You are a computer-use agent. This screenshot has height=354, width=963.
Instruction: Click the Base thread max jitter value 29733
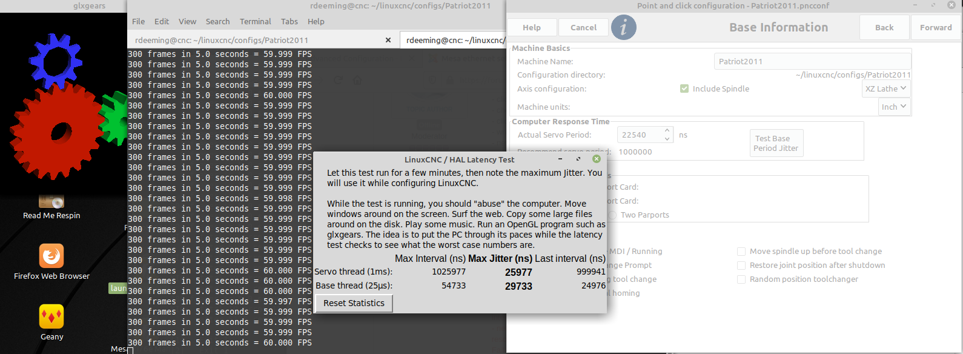click(x=518, y=286)
